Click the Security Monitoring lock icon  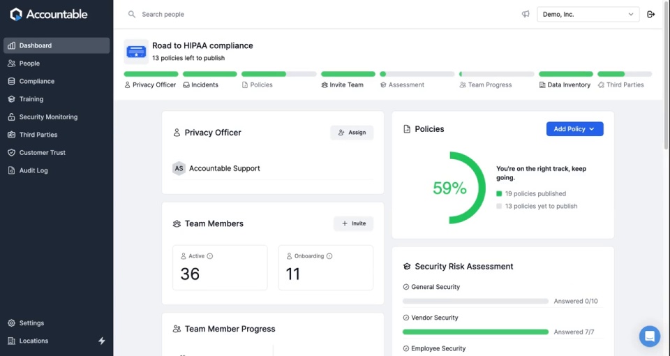click(x=12, y=117)
